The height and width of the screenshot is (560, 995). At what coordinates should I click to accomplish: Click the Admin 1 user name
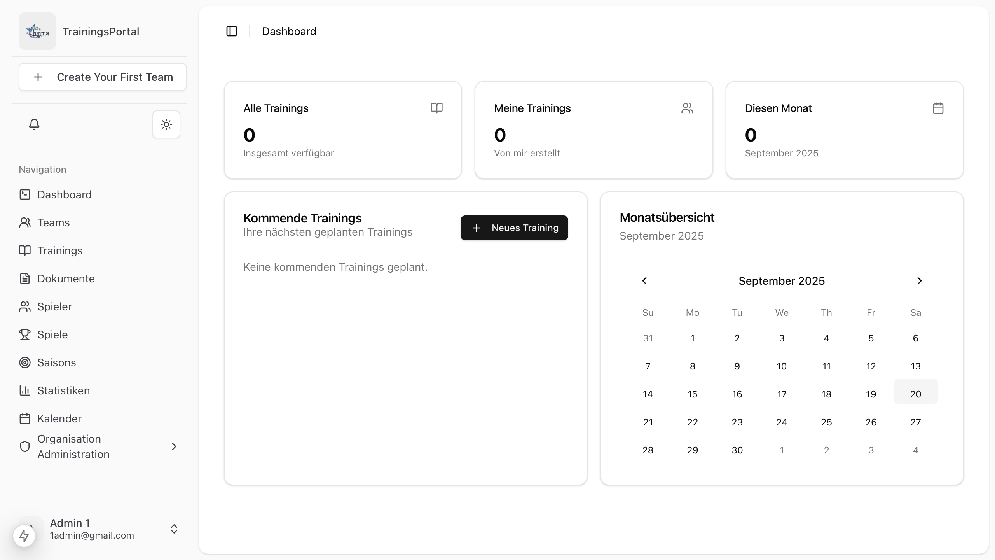[70, 523]
